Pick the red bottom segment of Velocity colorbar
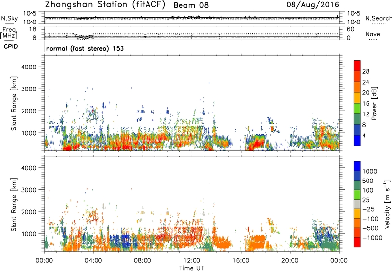Screen dimensions: 392x271 (357, 242)
